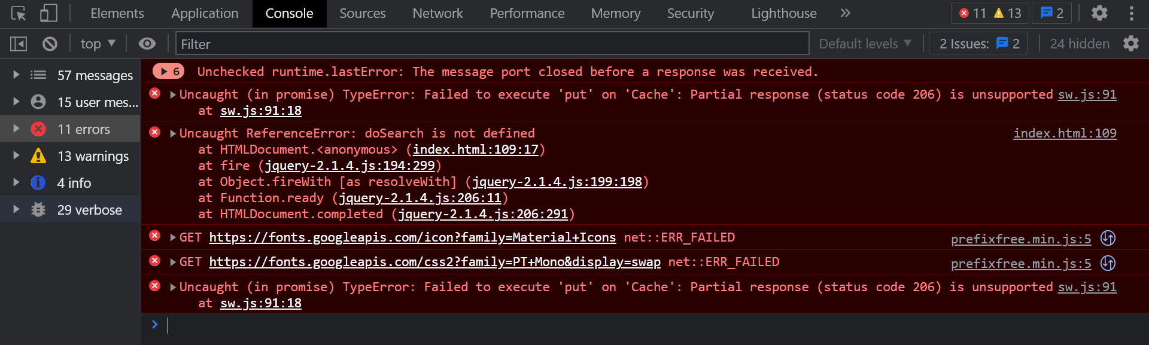The width and height of the screenshot is (1149, 345).
Task: Switch to the Network tab
Action: [437, 13]
